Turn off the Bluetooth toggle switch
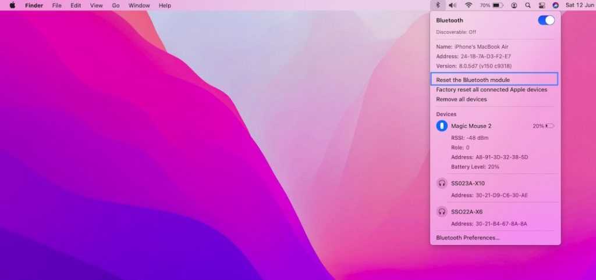This screenshot has height=280, width=596. click(x=546, y=20)
